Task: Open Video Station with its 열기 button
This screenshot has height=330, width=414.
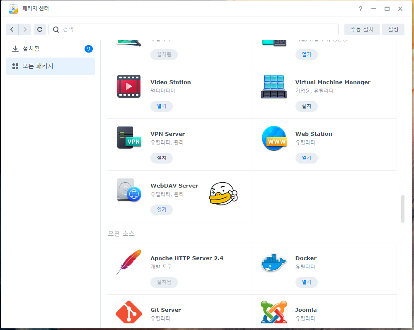Action: 162,106
